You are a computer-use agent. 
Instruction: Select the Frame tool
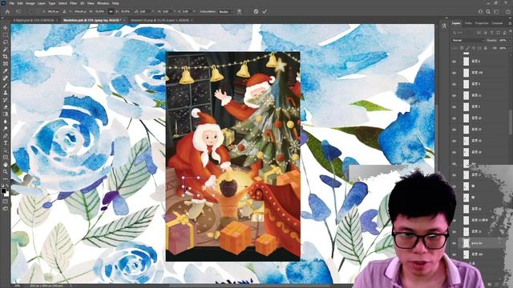click(x=6, y=64)
